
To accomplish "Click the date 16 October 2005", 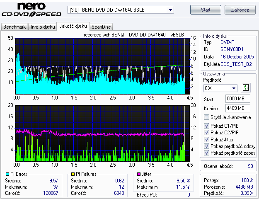I will click(x=237, y=57).
